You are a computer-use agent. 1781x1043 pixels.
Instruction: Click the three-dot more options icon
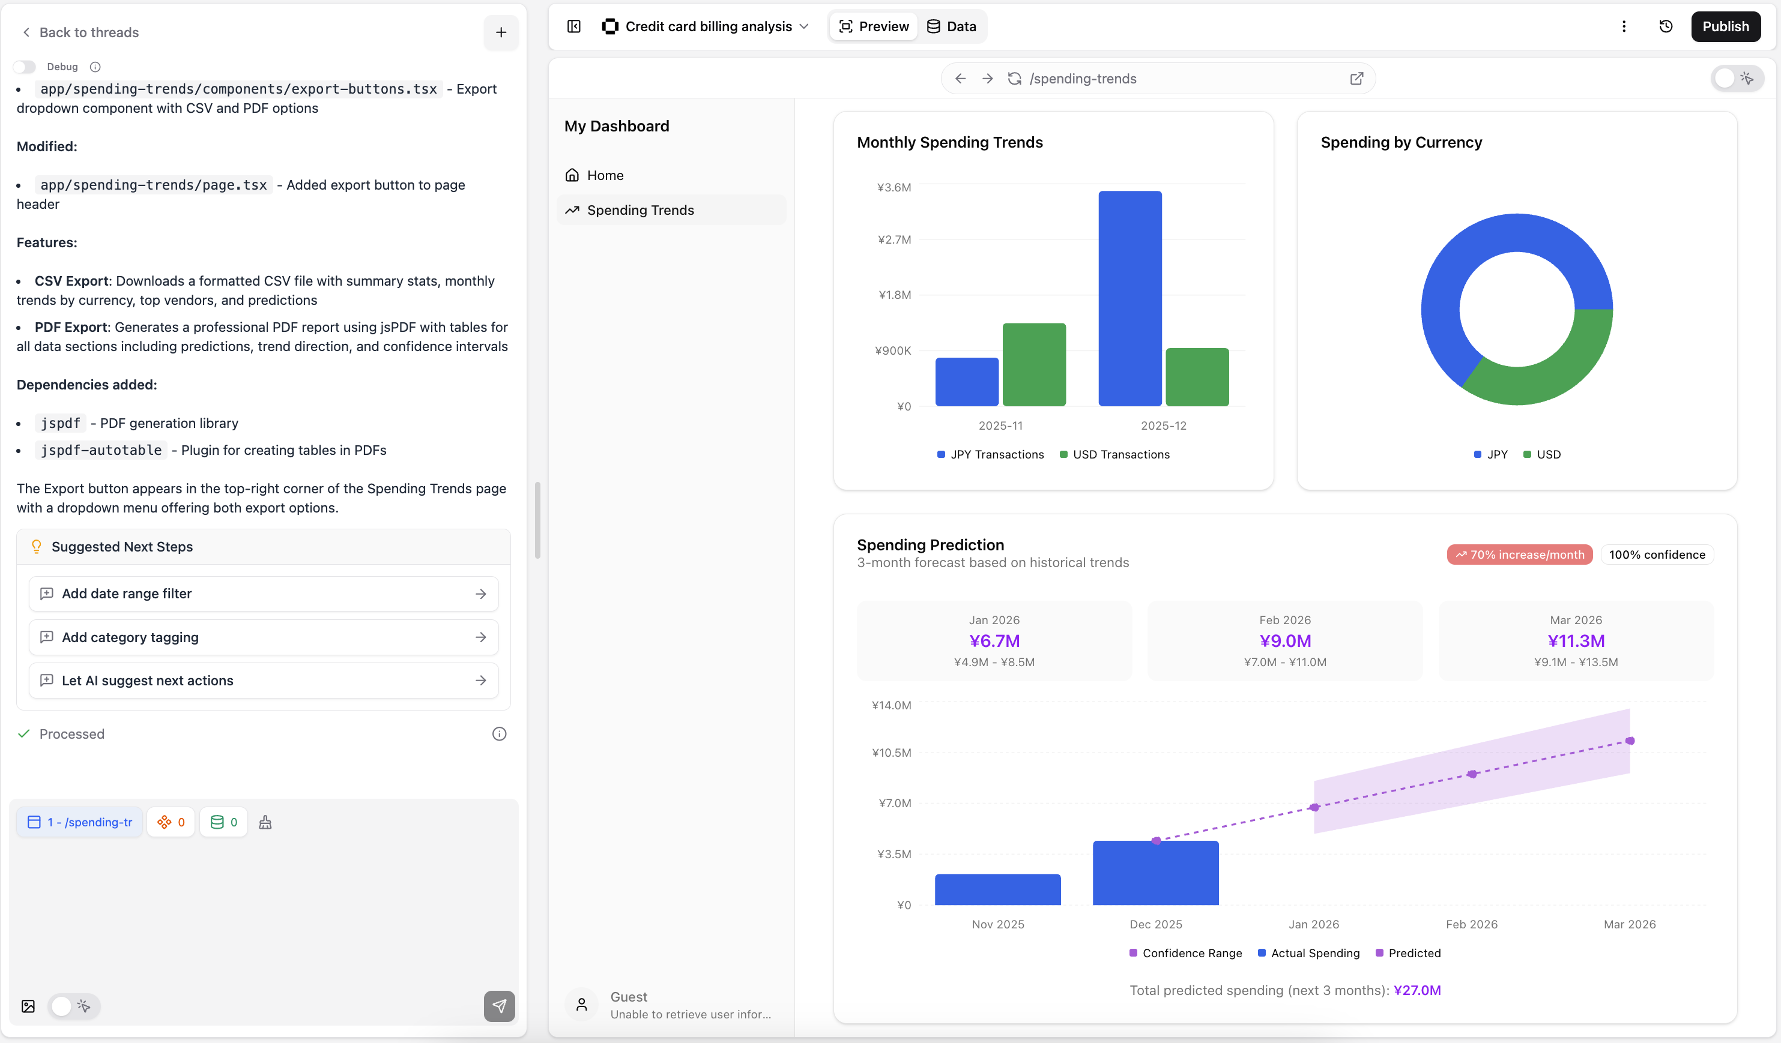coord(1624,27)
